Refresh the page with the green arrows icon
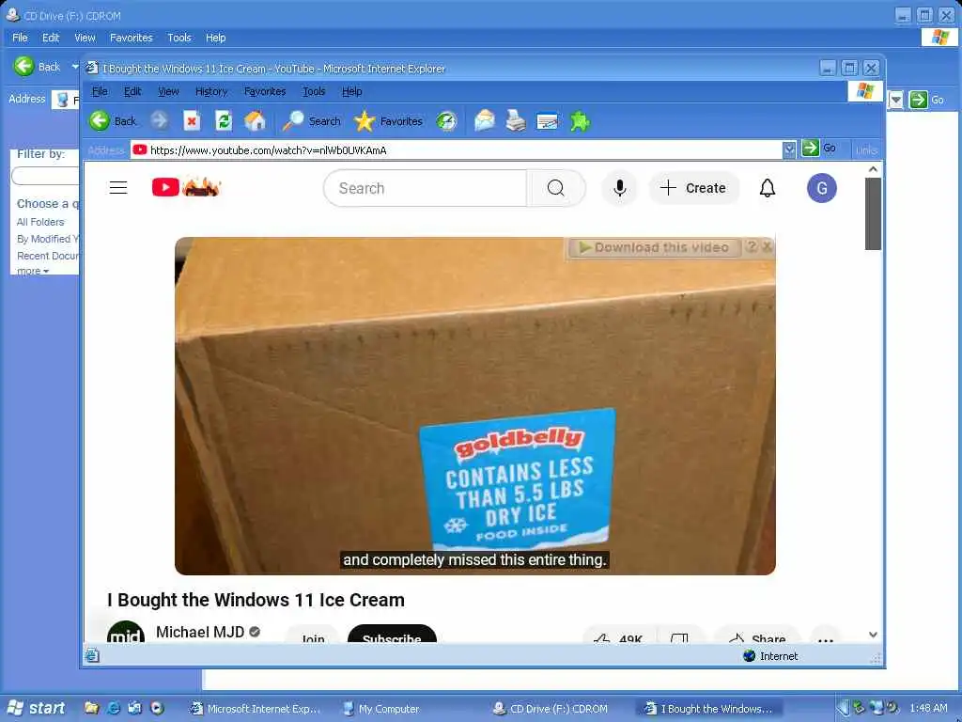The image size is (962, 722). coord(224,121)
